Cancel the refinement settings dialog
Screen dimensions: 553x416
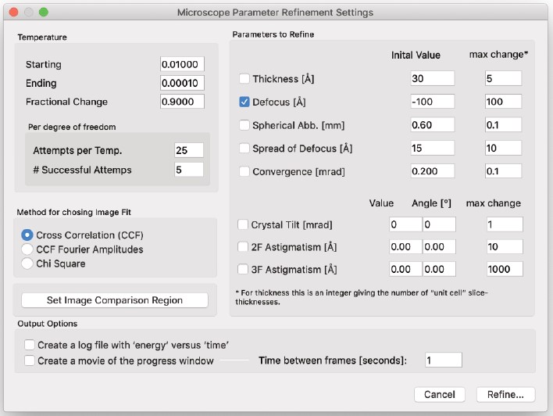point(439,394)
